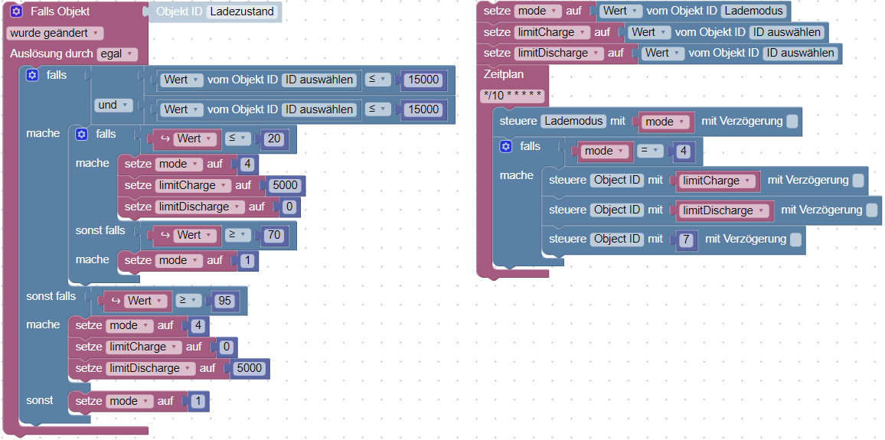Enable delay checkbox on steuere limitCharge row

(x=858, y=181)
